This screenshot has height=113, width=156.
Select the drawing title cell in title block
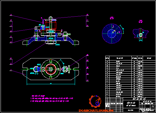click(131, 104)
